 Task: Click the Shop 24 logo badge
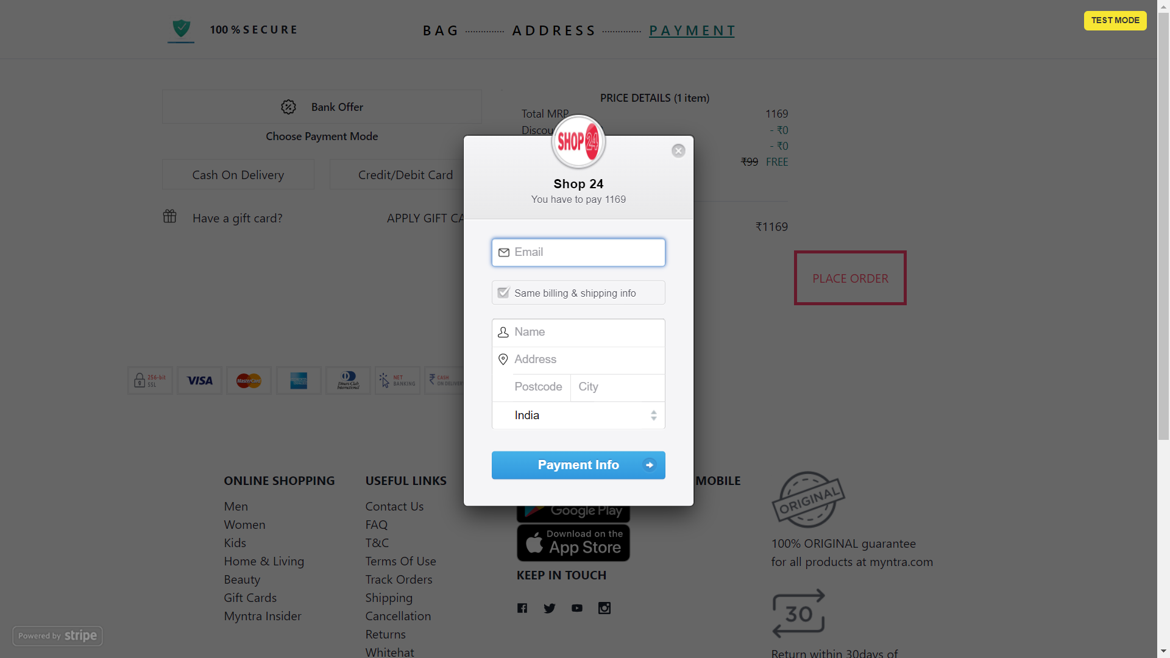click(578, 142)
